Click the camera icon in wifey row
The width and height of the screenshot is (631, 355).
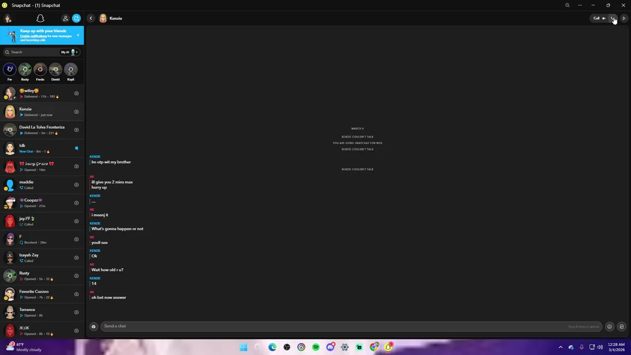coord(76,93)
